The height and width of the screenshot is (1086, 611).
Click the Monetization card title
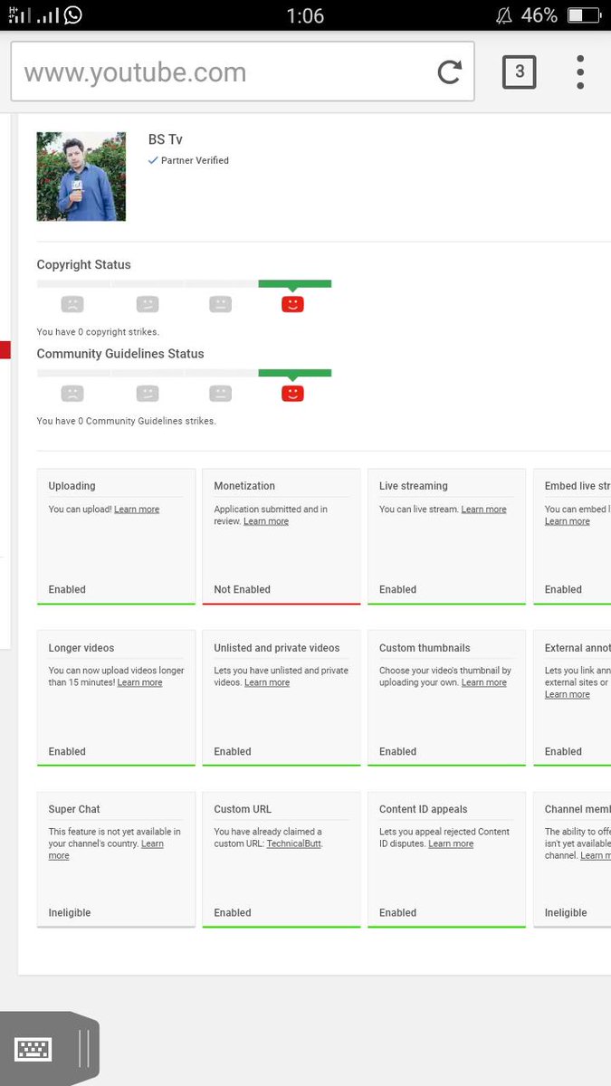tap(244, 486)
